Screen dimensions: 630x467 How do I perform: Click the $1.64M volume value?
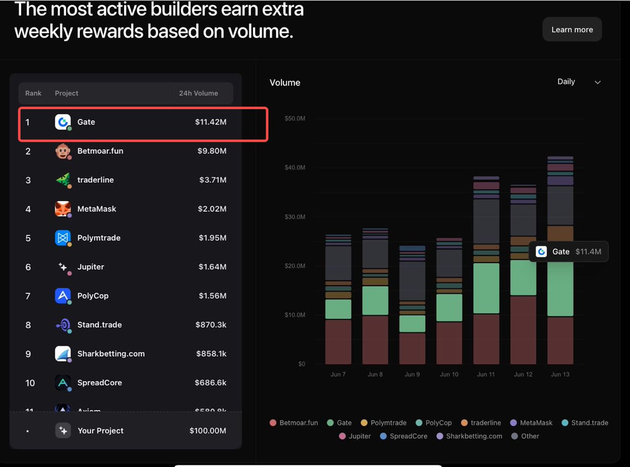tap(213, 267)
